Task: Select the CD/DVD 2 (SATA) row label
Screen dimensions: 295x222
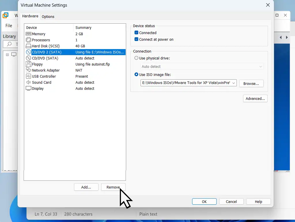Action: (x=47, y=52)
